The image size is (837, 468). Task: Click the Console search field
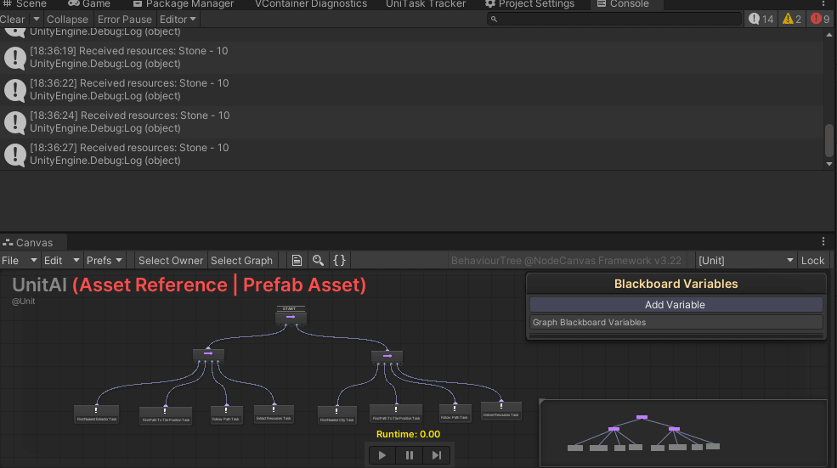(614, 20)
